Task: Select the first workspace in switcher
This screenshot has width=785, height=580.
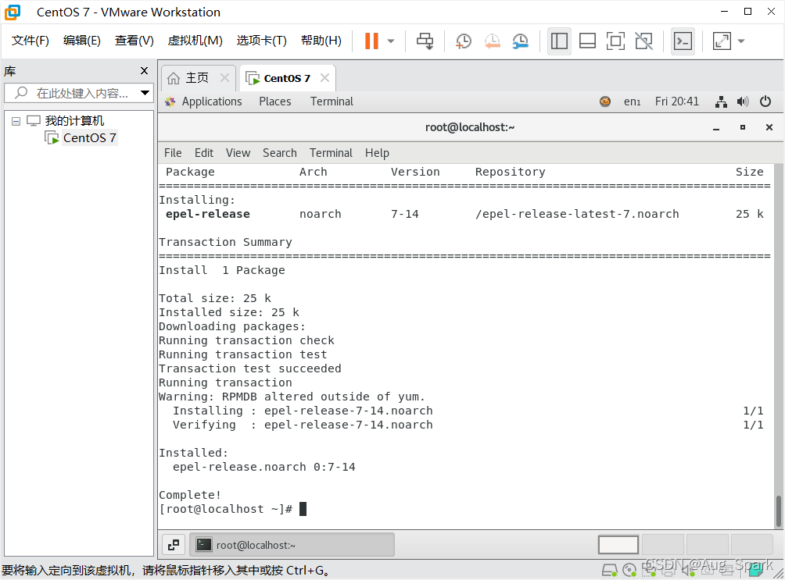Action: click(x=618, y=545)
